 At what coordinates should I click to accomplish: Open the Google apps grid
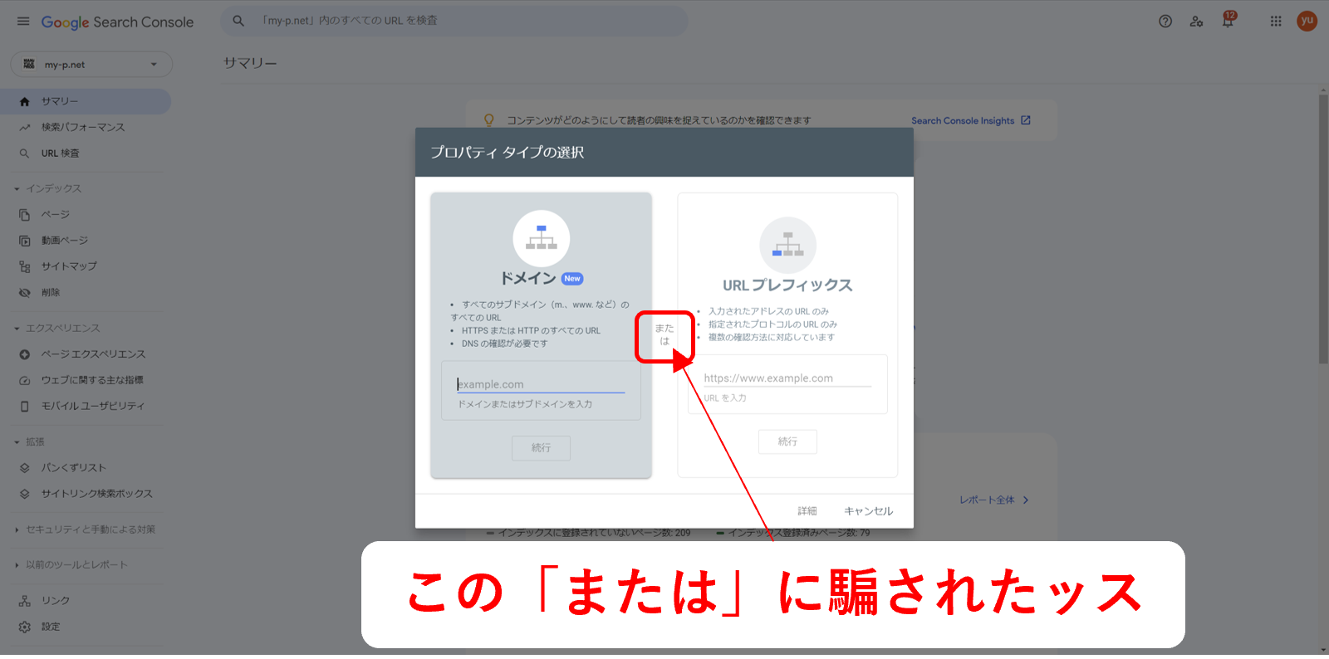point(1276,22)
